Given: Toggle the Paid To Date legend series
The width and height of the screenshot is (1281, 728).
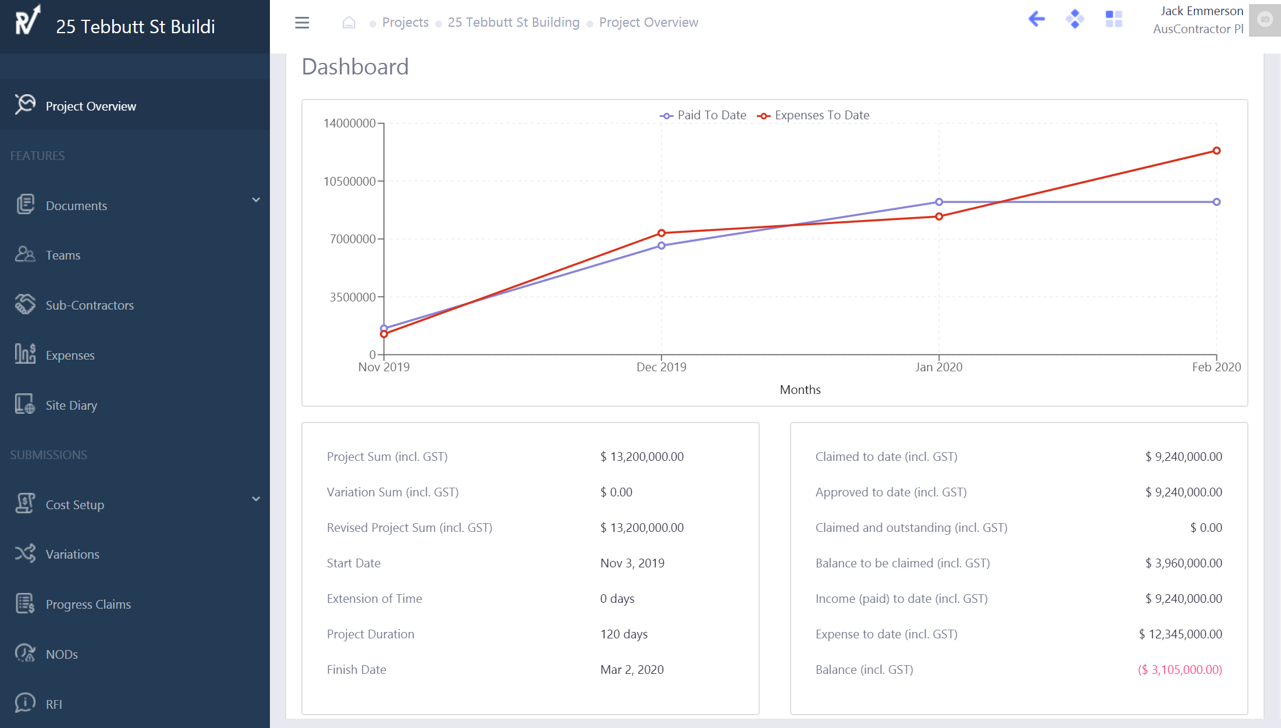Looking at the screenshot, I should click(703, 115).
